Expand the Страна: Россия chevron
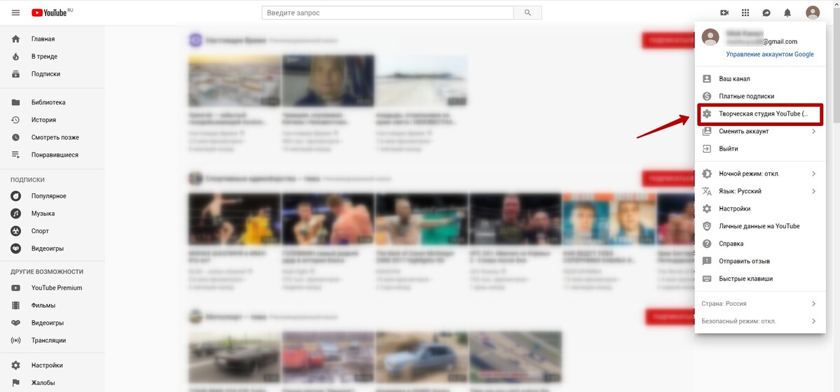Viewport: 840px width, 392px height. pyautogui.click(x=813, y=304)
